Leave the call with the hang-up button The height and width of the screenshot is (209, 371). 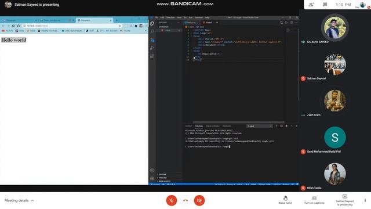pyautogui.click(x=185, y=200)
